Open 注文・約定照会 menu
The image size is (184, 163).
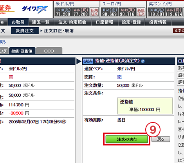72,22
